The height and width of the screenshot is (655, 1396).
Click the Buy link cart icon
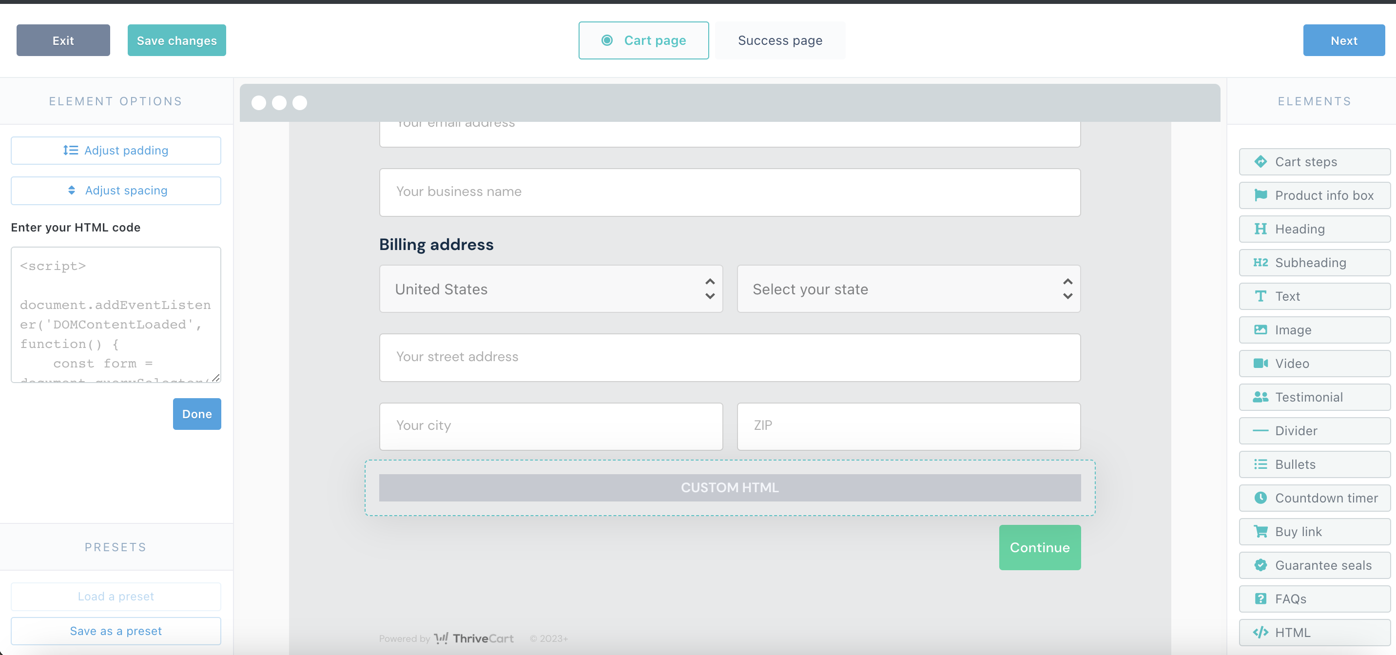pos(1260,531)
